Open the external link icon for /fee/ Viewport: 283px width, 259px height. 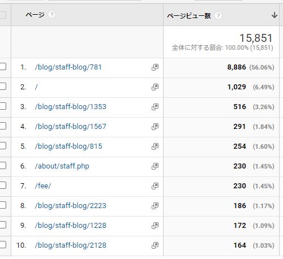(x=155, y=186)
